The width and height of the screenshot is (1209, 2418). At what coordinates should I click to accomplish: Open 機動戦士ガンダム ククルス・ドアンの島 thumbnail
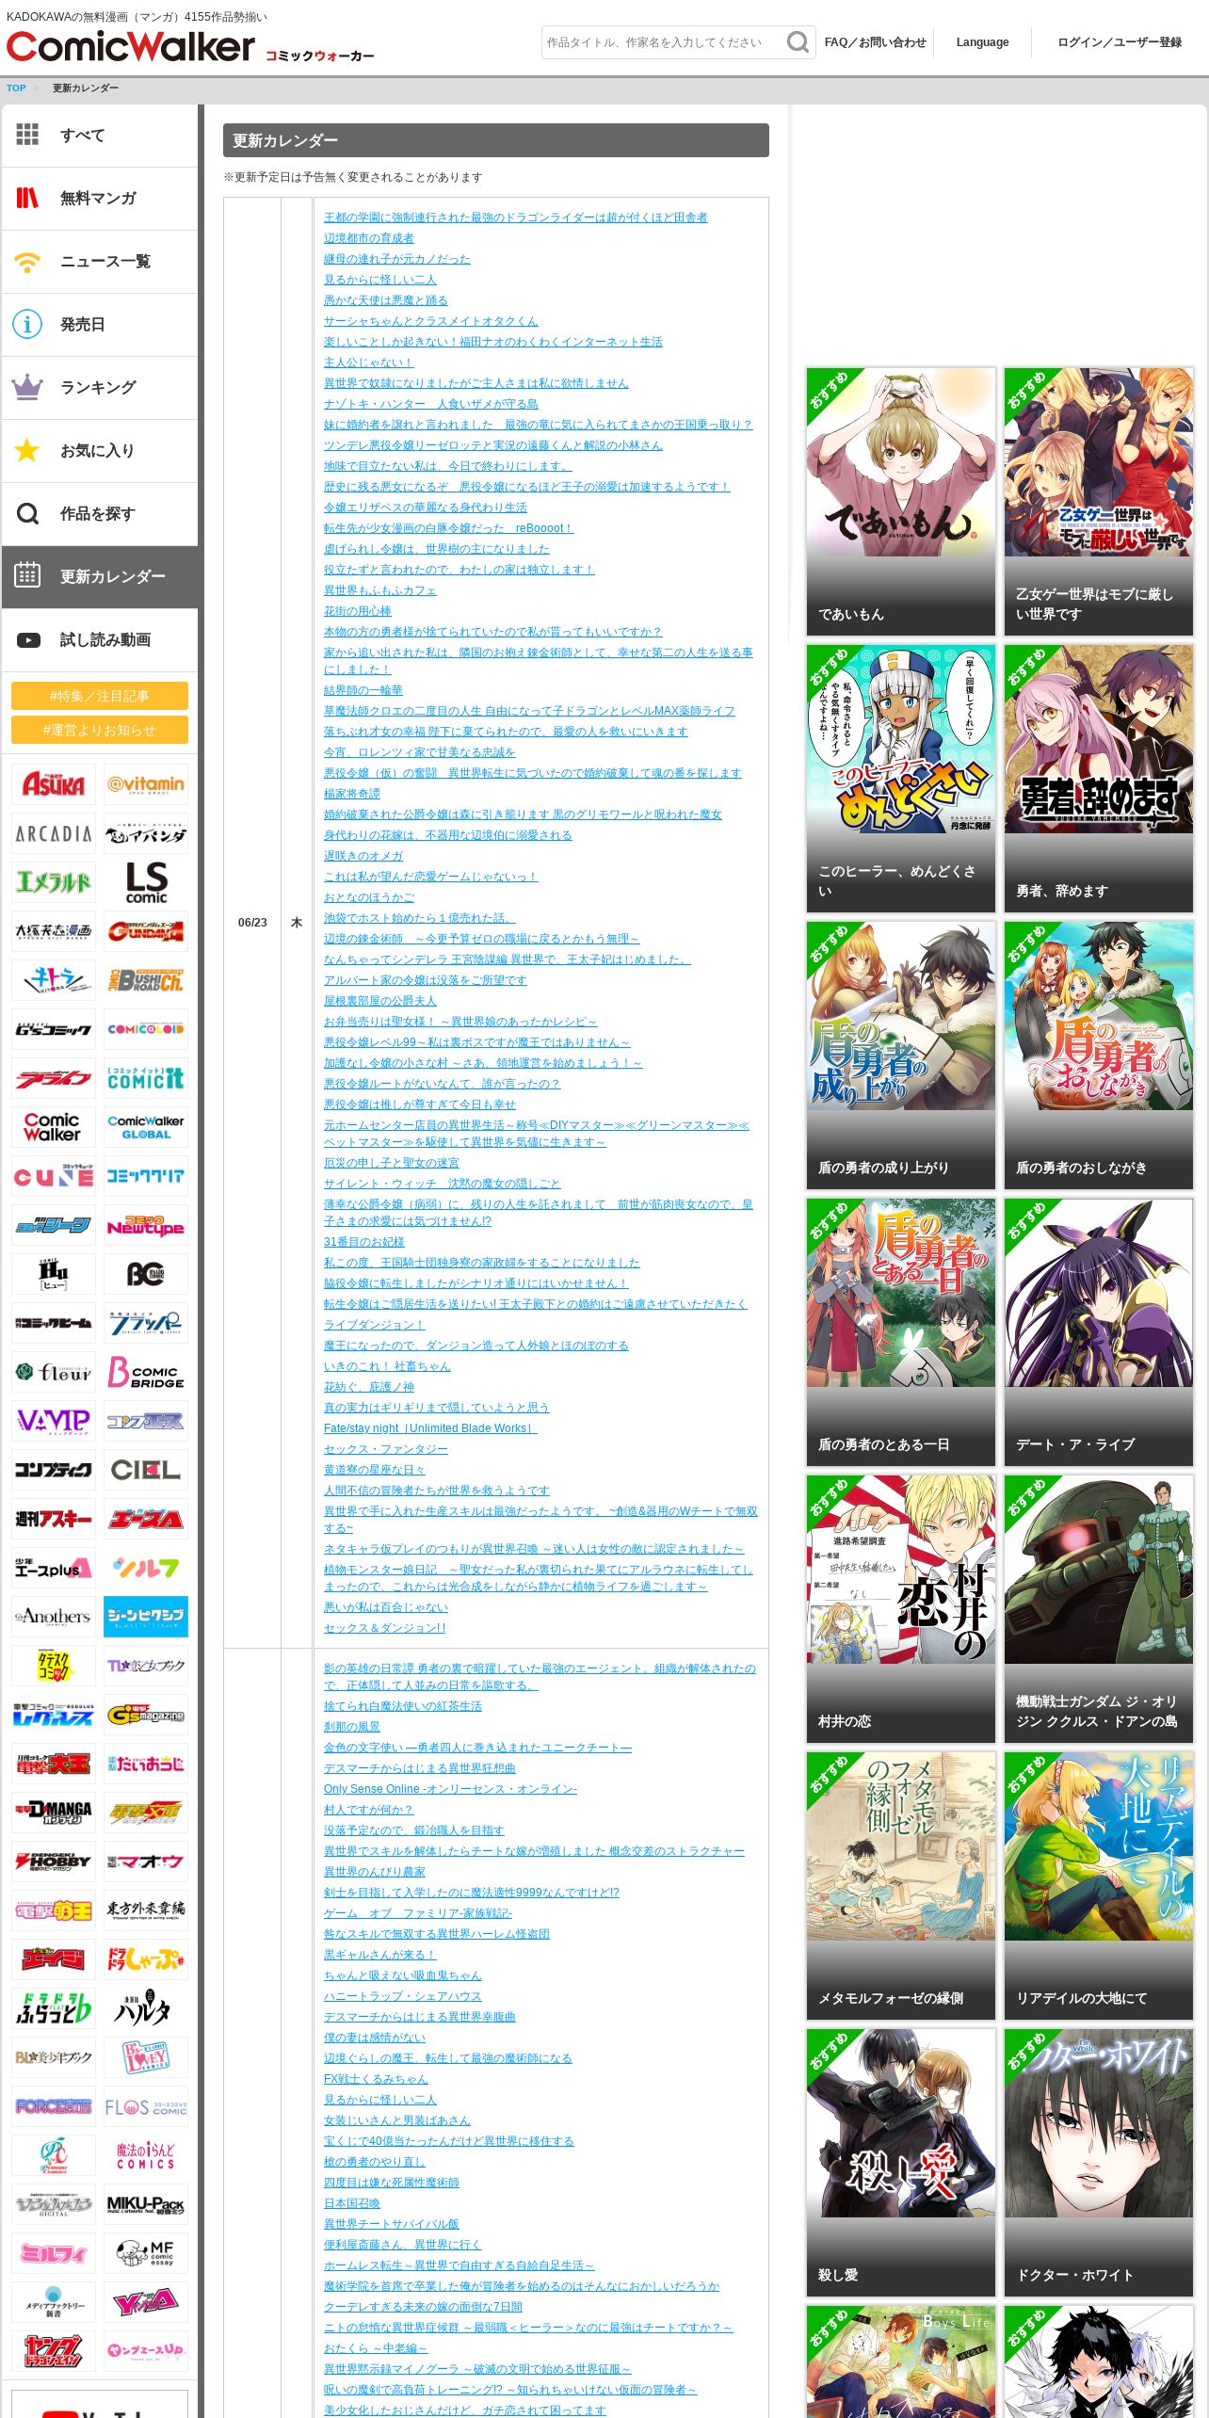coord(1099,1609)
